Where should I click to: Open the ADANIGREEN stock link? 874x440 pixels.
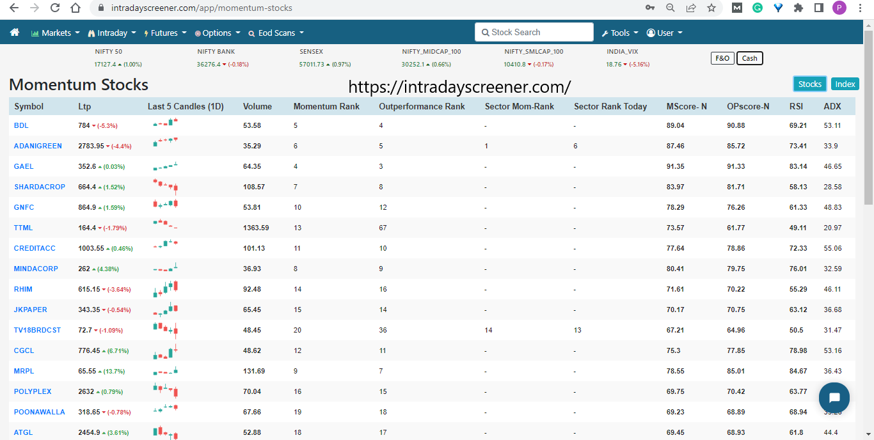coord(38,146)
